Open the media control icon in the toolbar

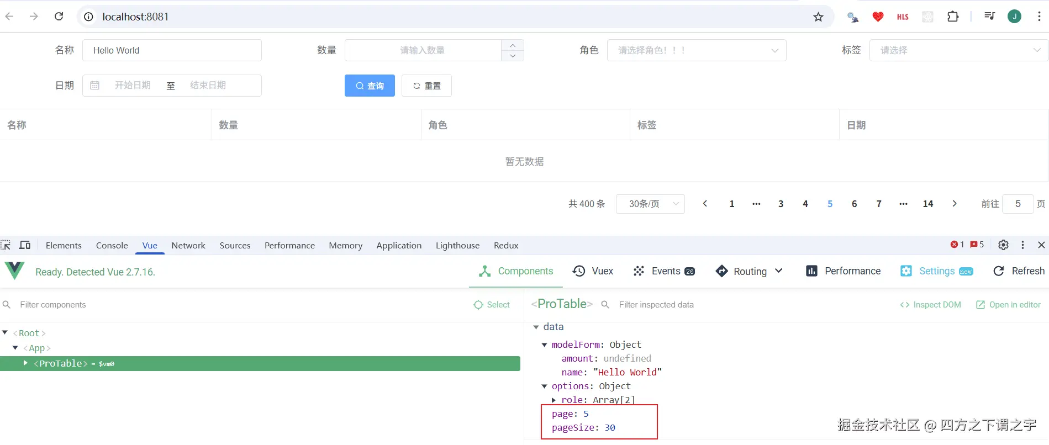point(989,16)
